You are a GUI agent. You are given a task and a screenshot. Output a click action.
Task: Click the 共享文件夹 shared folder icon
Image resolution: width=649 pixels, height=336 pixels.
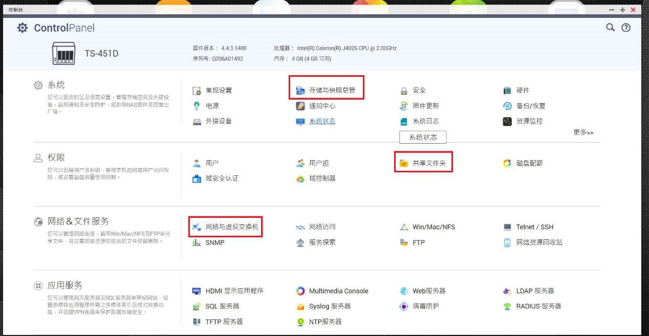[404, 163]
